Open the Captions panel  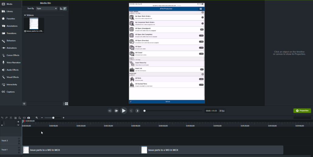pyautogui.click(x=11, y=92)
